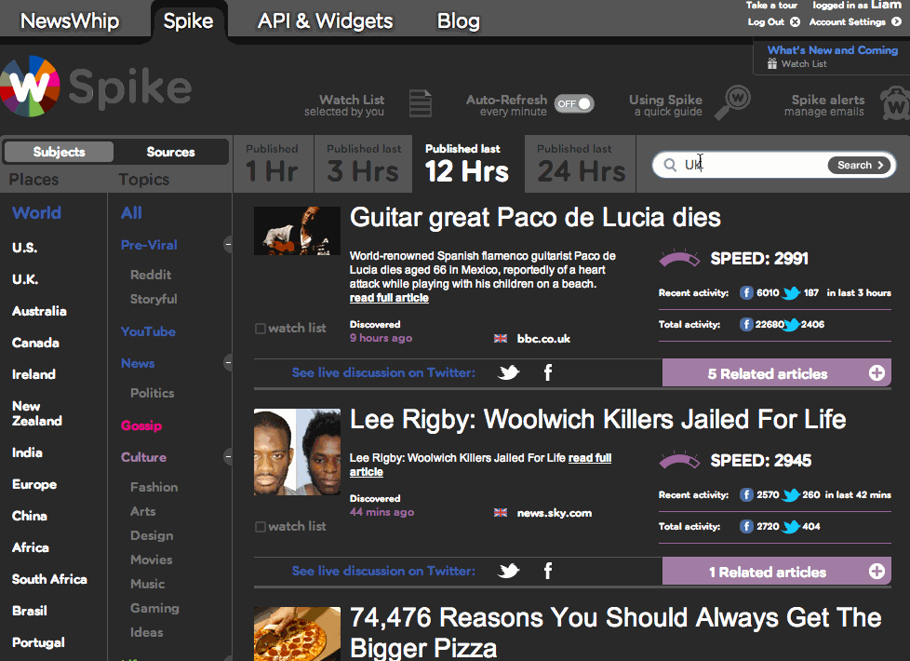Switch to the API & Widgets tab
The height and width of the screenshot is (661, 910).
pyautogui.click(x=325, y=20)
